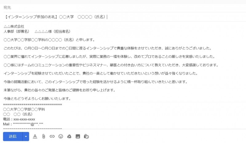Viewport: 246px width, 143px height.
Task: Attach a file with the paperclip icon
Action: click(44, 137)
